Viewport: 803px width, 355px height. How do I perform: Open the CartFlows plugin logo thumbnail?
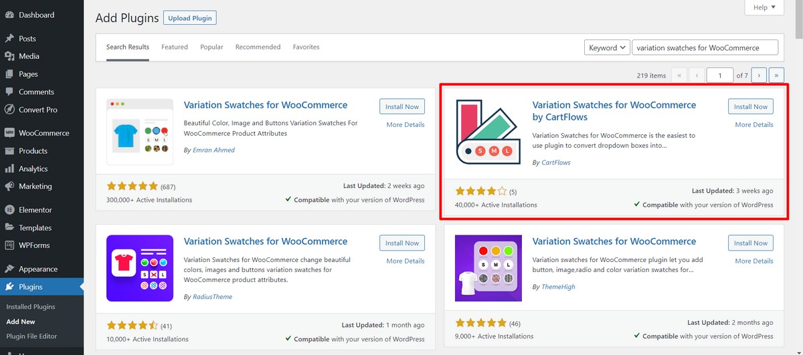point(488,132)
